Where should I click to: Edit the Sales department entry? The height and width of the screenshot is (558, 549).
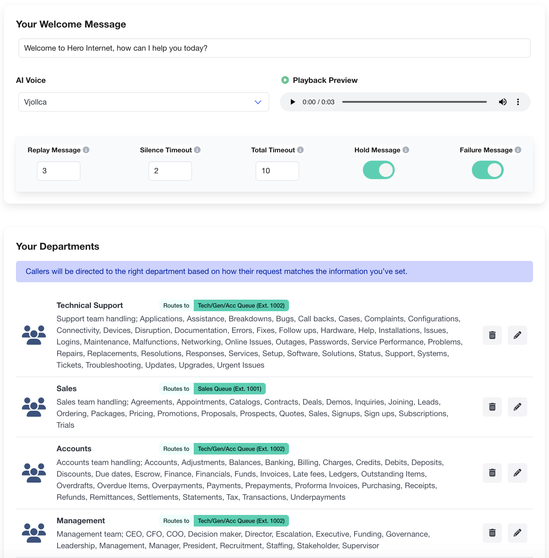(x=517, y=407)
